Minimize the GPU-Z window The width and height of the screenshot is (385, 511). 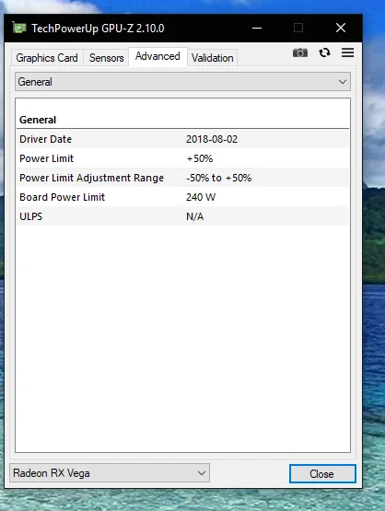coord(257,28)
